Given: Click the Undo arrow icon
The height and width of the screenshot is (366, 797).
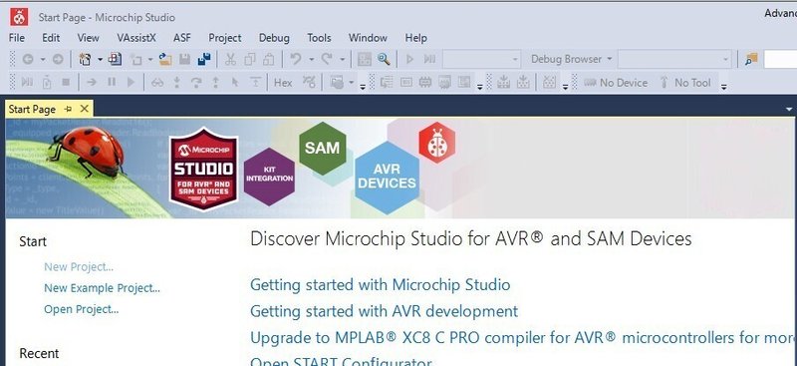Looking at the screenshot, I should 295,59.
